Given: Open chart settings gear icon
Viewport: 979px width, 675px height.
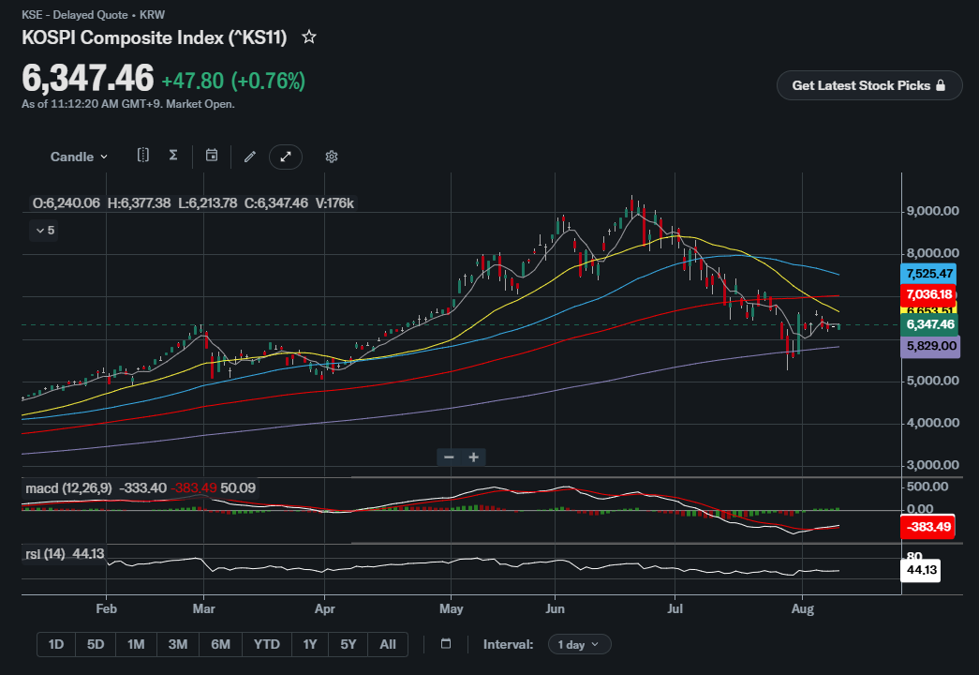Looking at the screenshot, I should [332, 157].
